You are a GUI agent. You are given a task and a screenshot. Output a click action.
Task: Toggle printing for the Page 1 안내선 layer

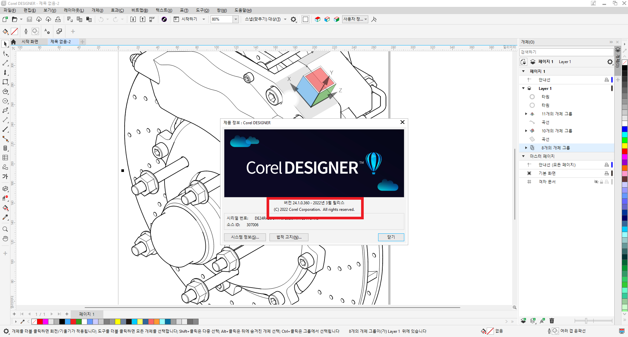[607, 80]
